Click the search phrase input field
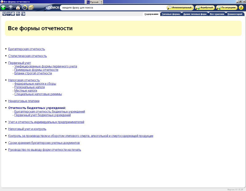Screen dimensions: 246x191 pos(112,7)
